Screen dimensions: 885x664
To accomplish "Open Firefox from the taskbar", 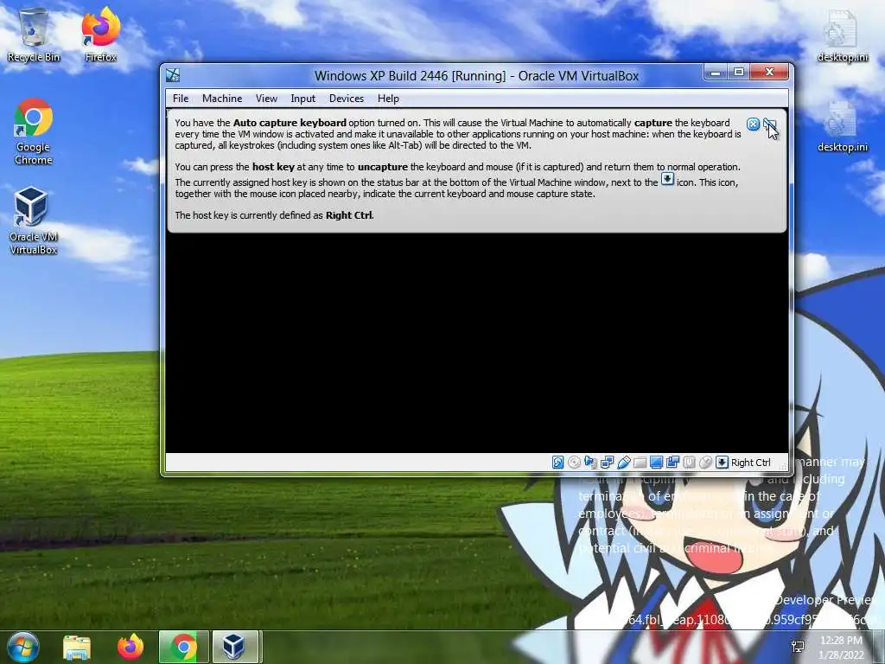I will [131, 647].
